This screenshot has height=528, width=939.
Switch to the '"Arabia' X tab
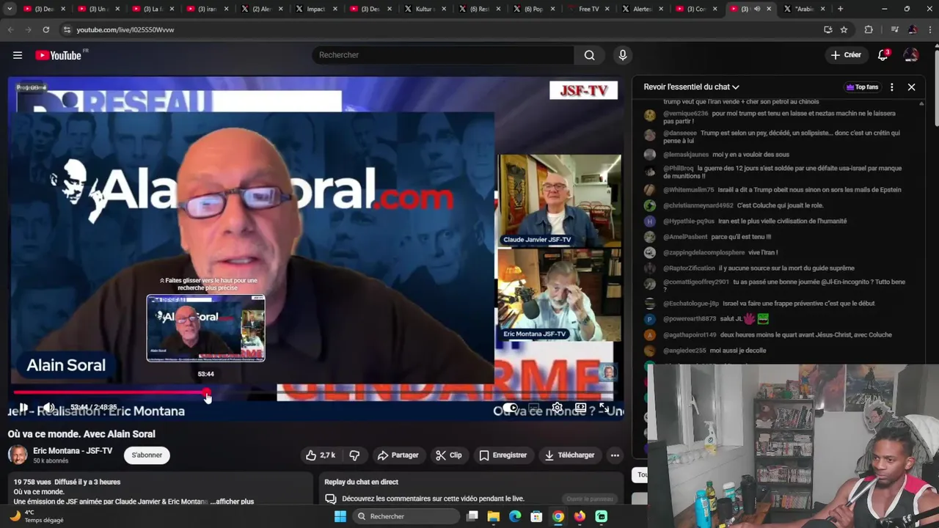(805, 9)
